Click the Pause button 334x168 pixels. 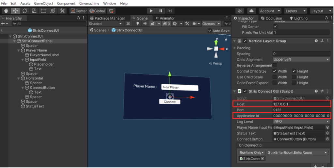point(160,11)
